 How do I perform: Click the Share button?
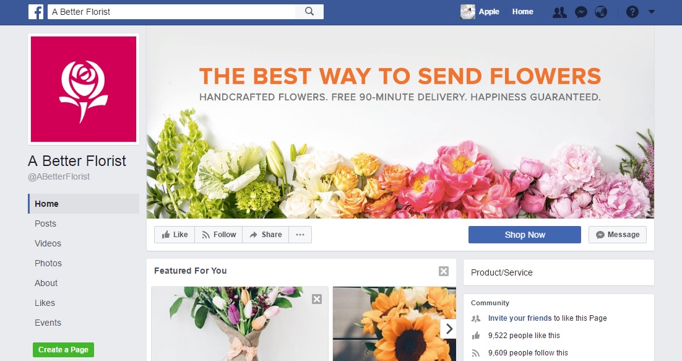click(265, 235)
